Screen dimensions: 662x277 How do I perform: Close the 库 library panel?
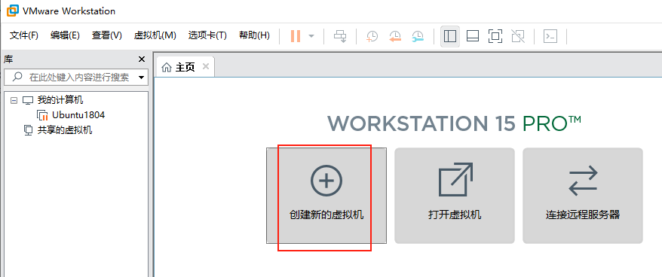(142, 59)
